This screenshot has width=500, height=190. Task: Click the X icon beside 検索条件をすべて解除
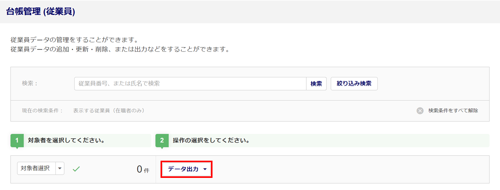coord(420,111)
